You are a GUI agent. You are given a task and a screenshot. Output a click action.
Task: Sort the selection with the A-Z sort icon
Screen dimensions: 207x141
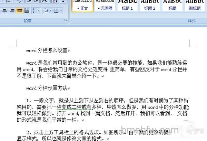55,1
